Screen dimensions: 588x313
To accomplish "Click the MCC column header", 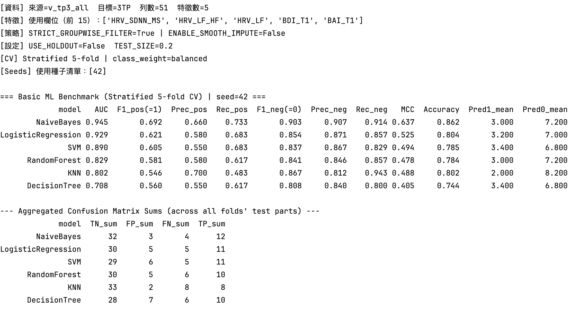I will point(407,110).
